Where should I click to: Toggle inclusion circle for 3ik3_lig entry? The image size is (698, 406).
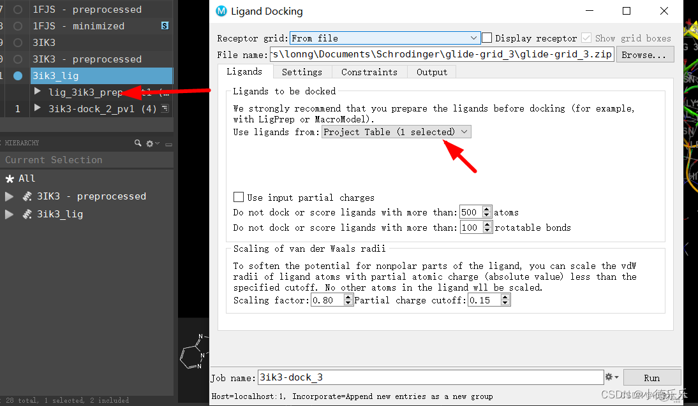pos(18,76)
